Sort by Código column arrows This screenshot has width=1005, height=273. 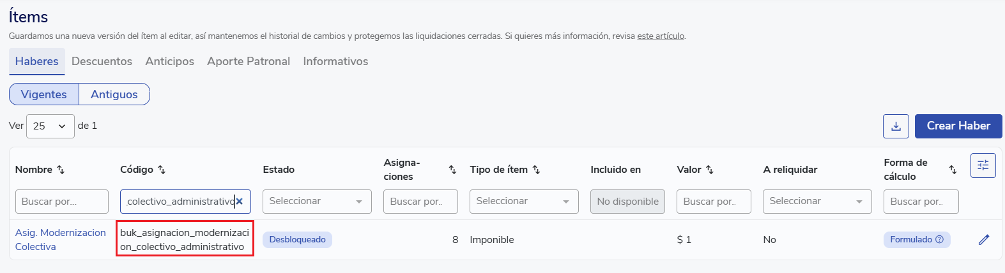pos(162,170)
